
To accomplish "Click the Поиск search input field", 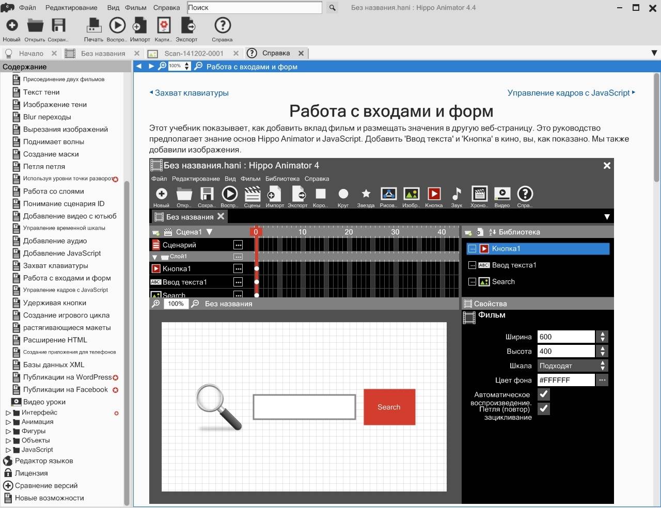I will [x=254, y=8].
